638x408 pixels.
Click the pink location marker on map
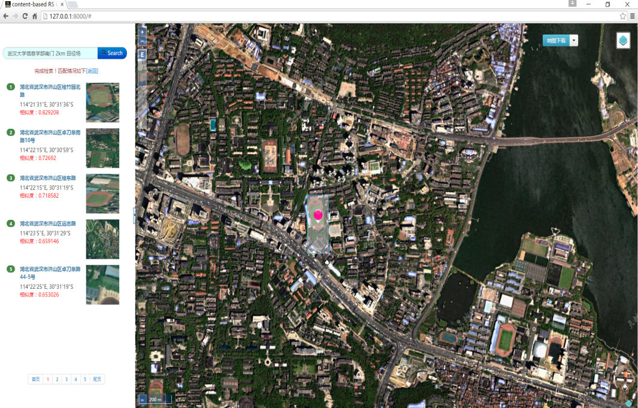coord(318,214)
